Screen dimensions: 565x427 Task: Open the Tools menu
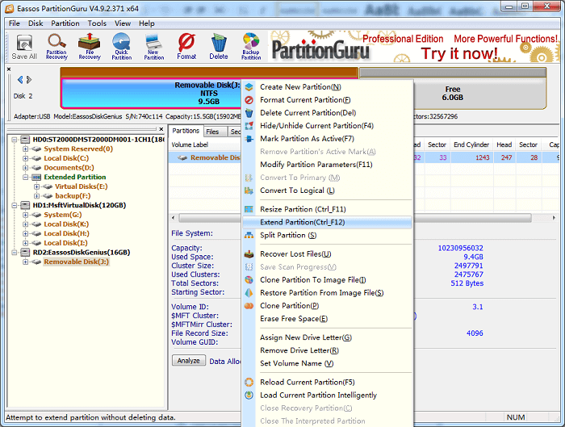(x=97, y=23)
